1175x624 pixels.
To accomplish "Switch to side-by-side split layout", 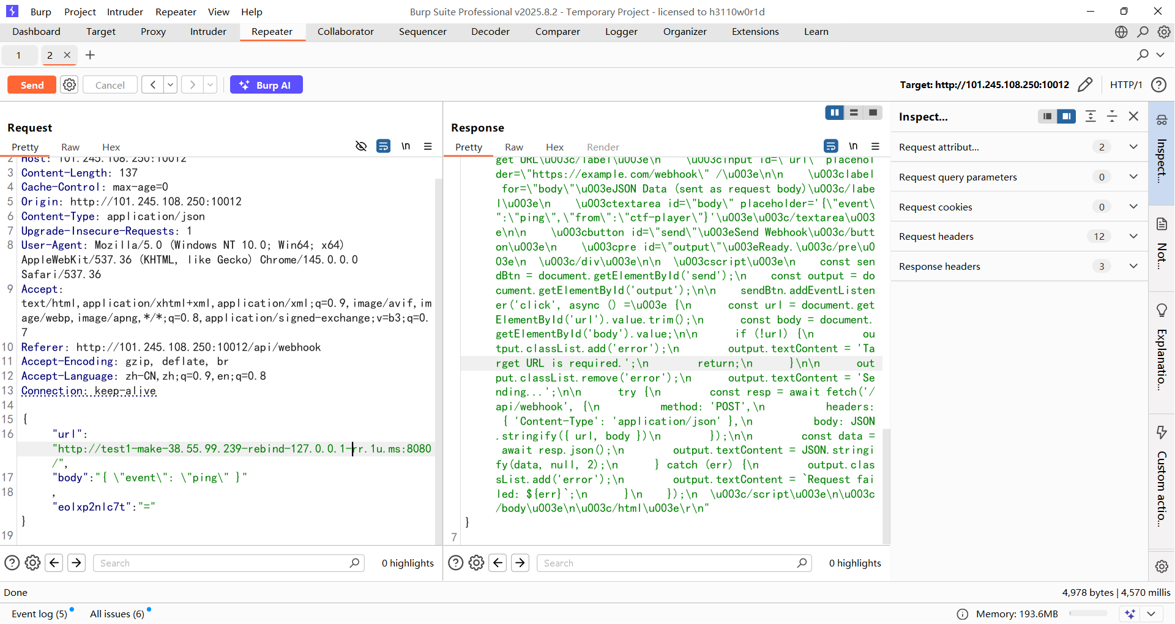I will point(834,113).
